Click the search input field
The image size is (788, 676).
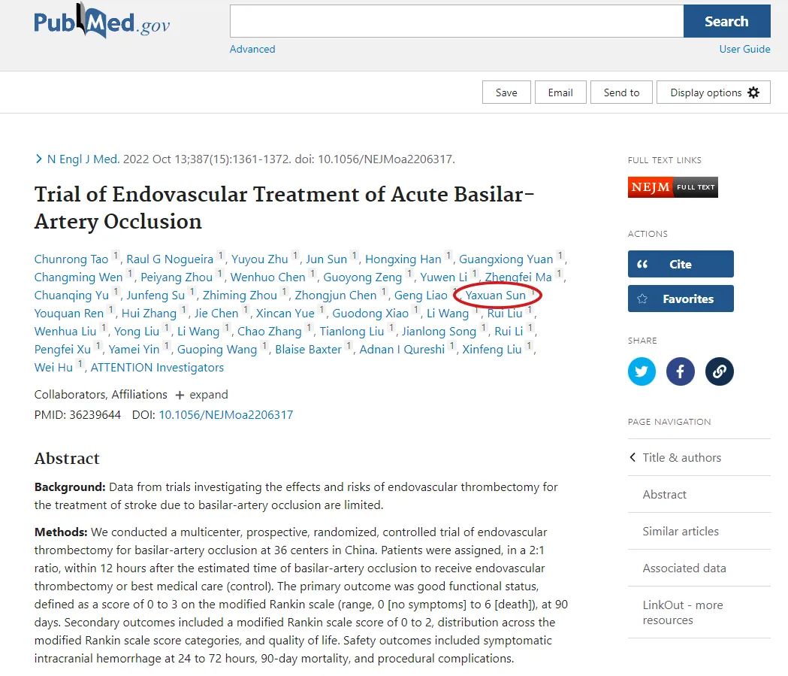point(456,21)
